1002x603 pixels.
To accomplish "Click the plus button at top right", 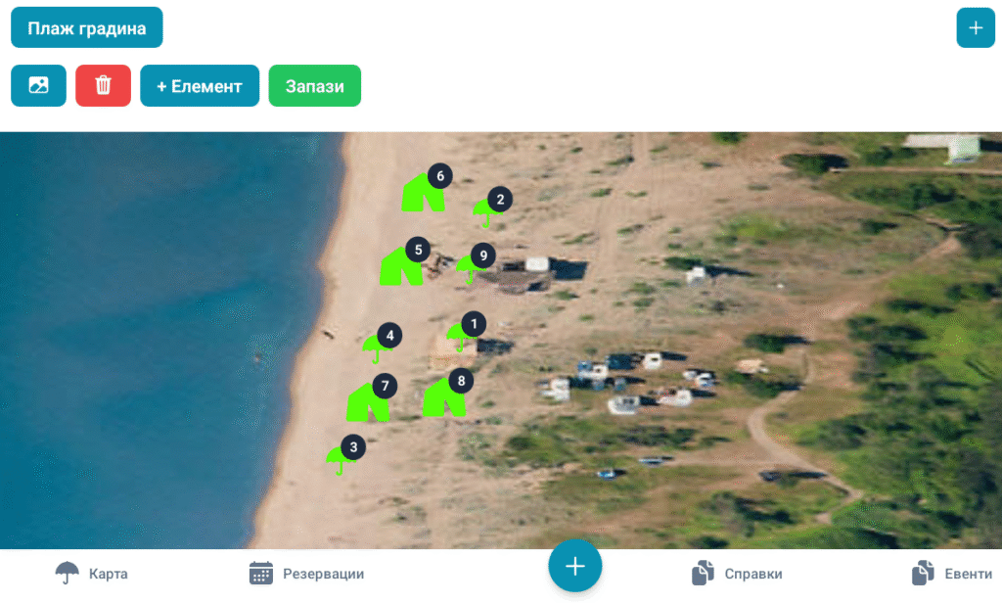I will [x=976, y=27].
